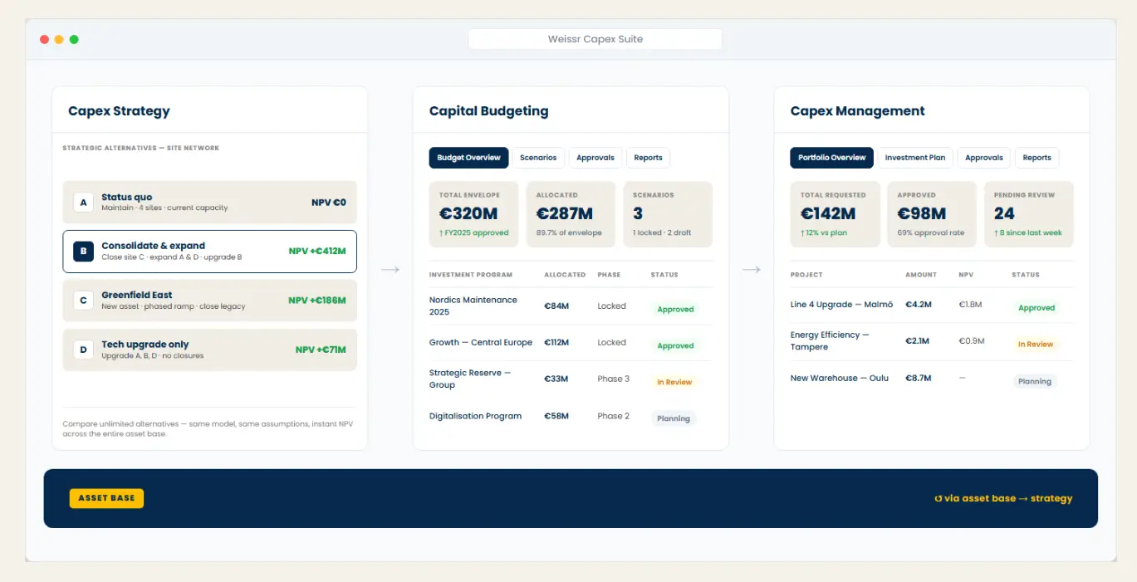The width and height of the screenshot is (1137, 582).
Task: Open the Allocated €287M card
Action: [571, 214]
